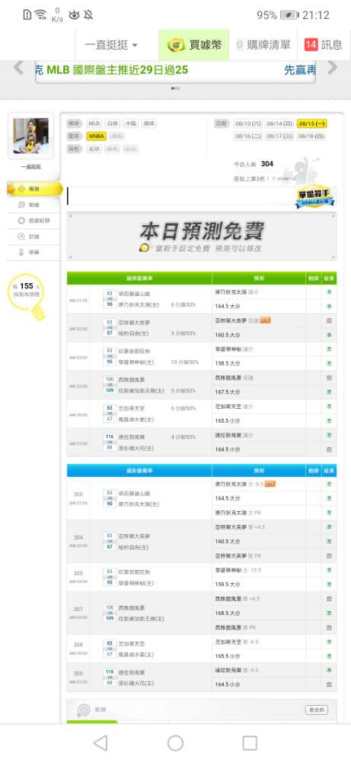
Task: Go to previous banner with left arrow
Action: click(18, 68)
